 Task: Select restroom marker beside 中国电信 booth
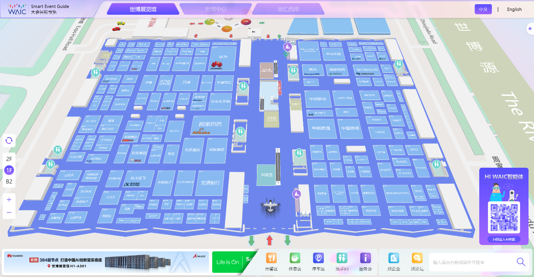pos(243,86)
